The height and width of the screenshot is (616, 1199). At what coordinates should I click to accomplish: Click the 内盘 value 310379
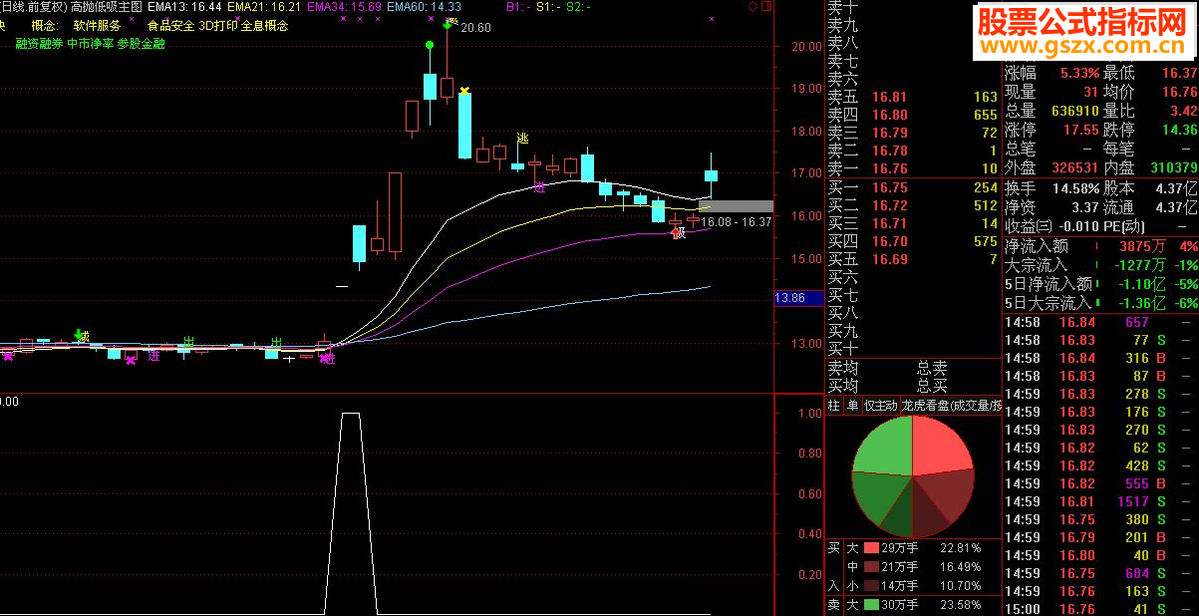click(1173, 167)
